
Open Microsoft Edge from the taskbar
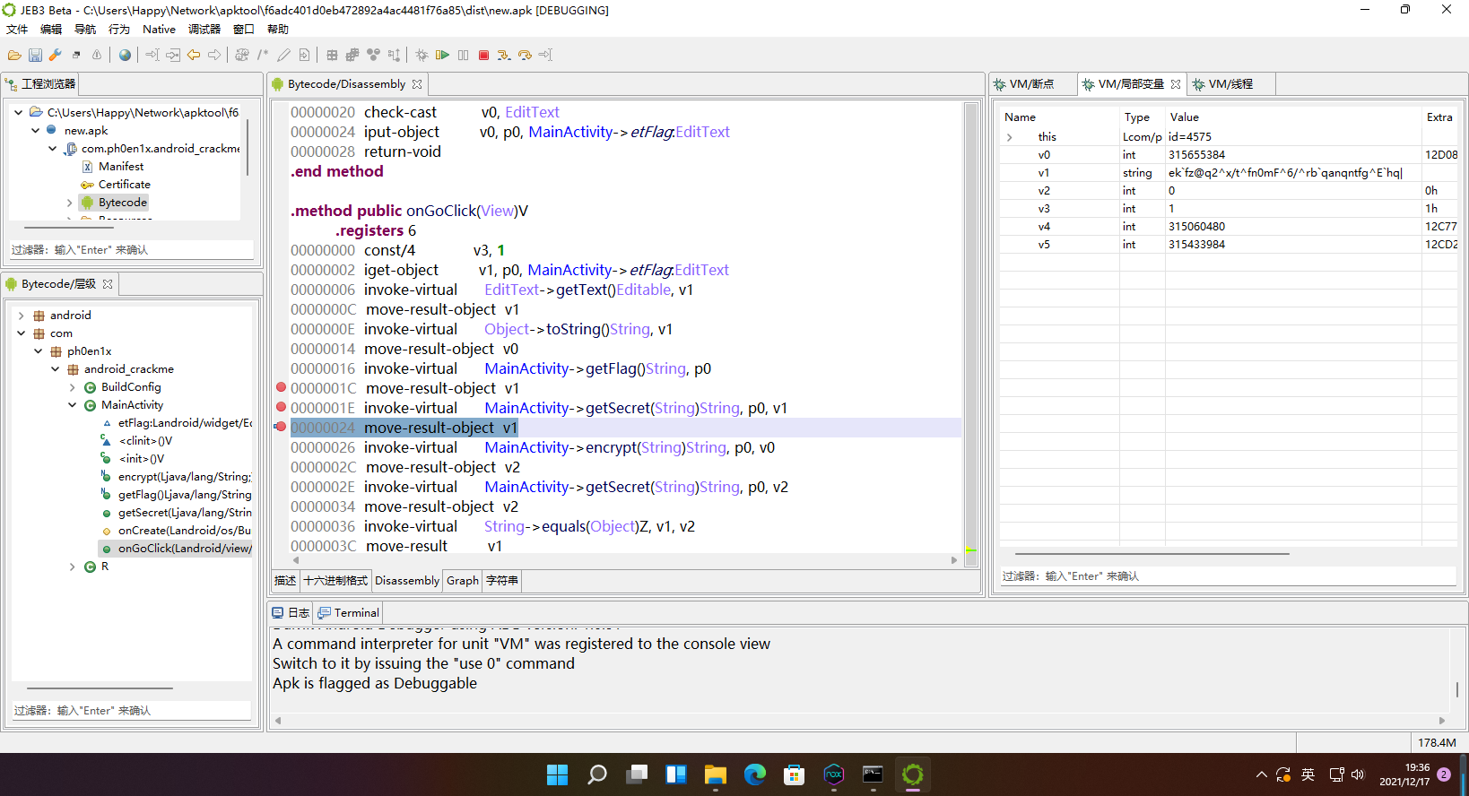(x=754, y=774)
